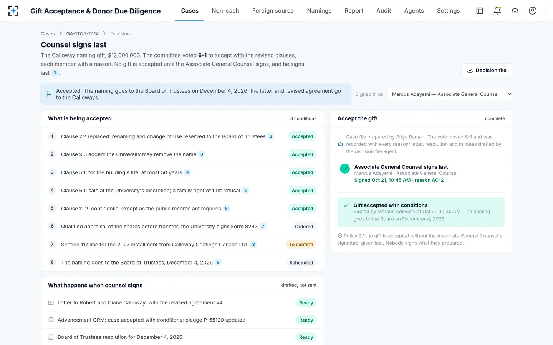Click the app logo icon
This screenshot has height=345, width=553.
point(13,11)
